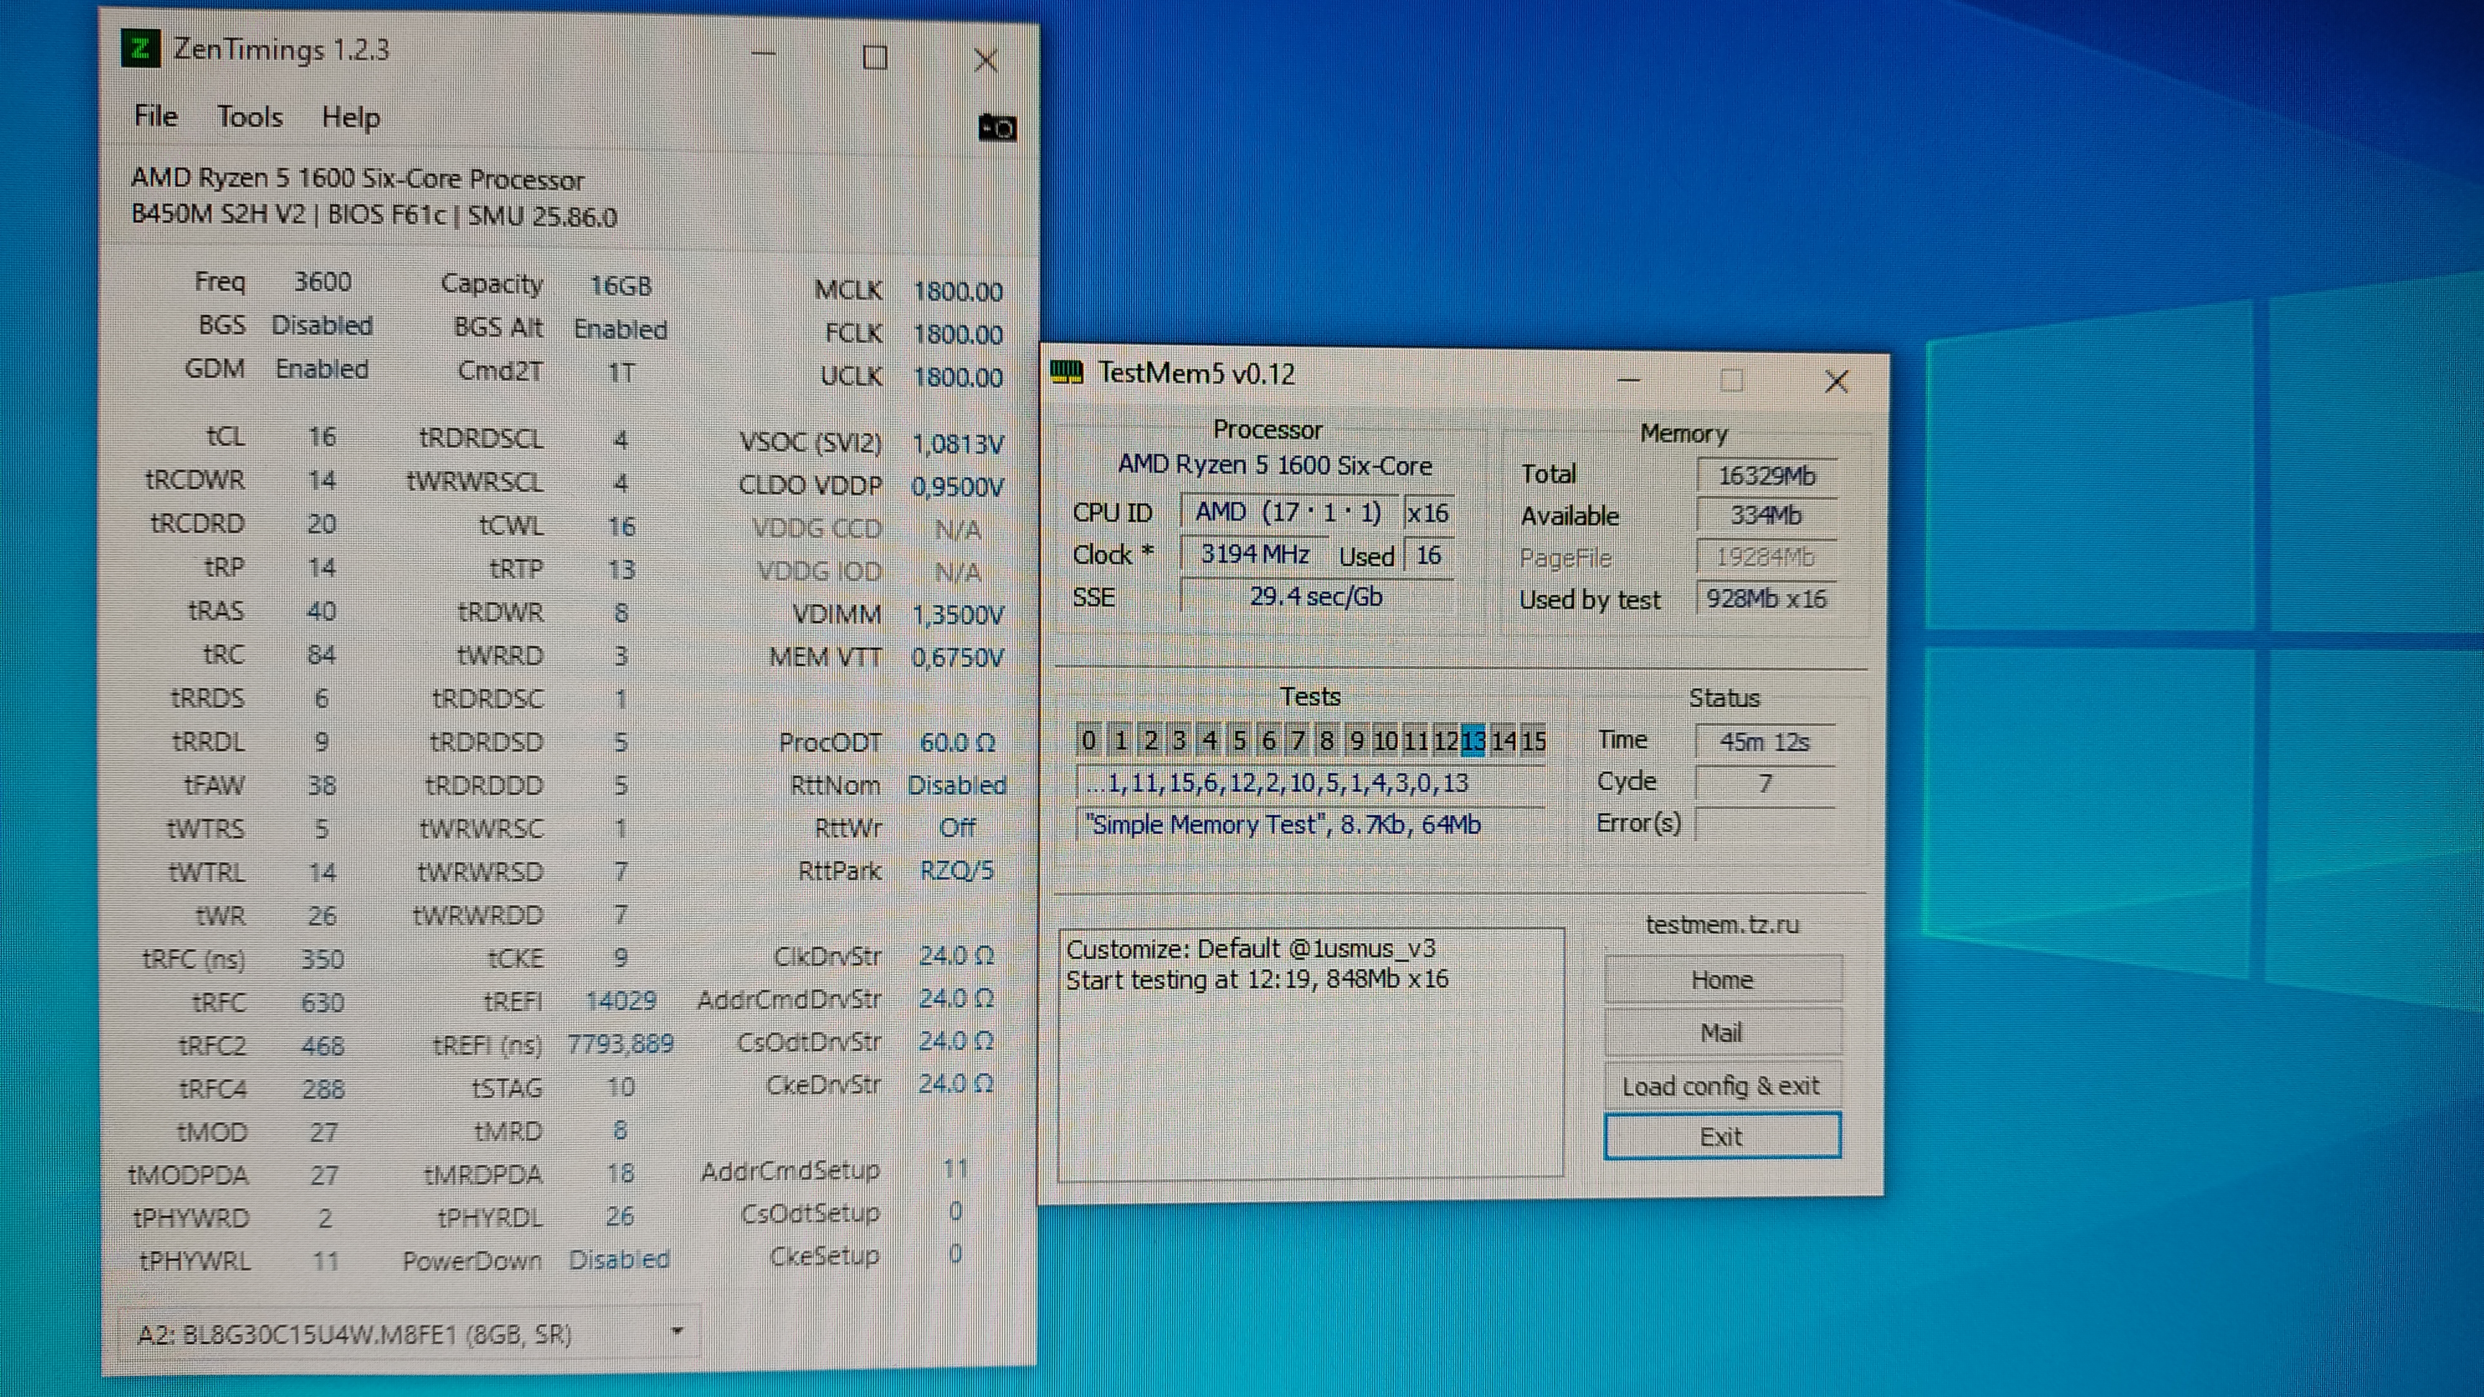Click highlighted test number 13 box

point(1472,741)
